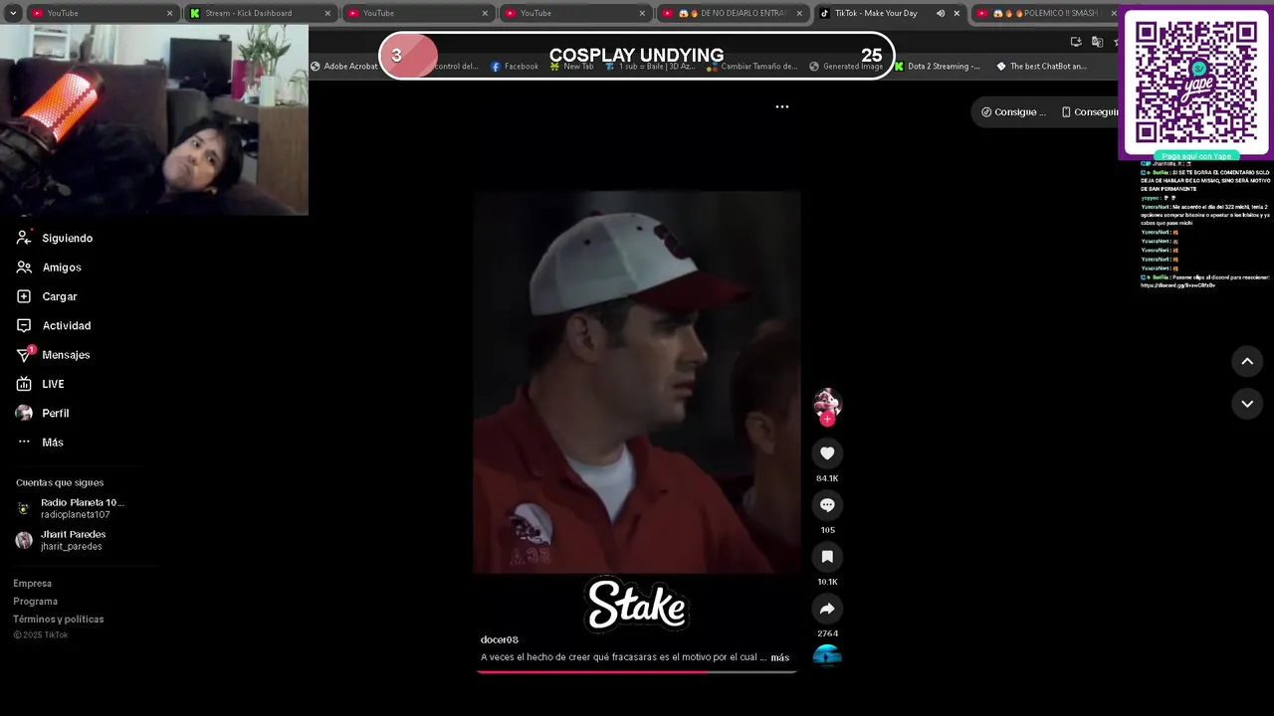Follow creator with the red plus badge
Image resolution: width=1274 pixels, height=716 pixels.
(827, 420)
